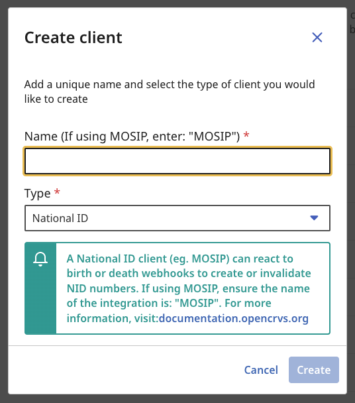
Task: Click the teal sidebar of the alert banner
Action: [40, 288]
